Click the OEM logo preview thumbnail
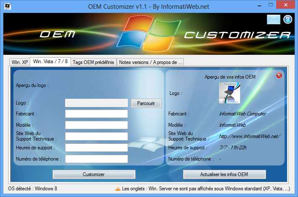The image size is (298, 197). click(x=230, y=93)
